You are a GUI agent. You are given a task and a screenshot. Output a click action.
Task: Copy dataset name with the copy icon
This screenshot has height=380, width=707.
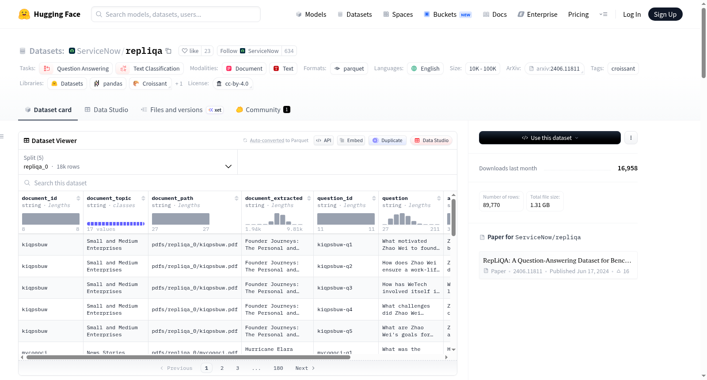tap(168, 51)
